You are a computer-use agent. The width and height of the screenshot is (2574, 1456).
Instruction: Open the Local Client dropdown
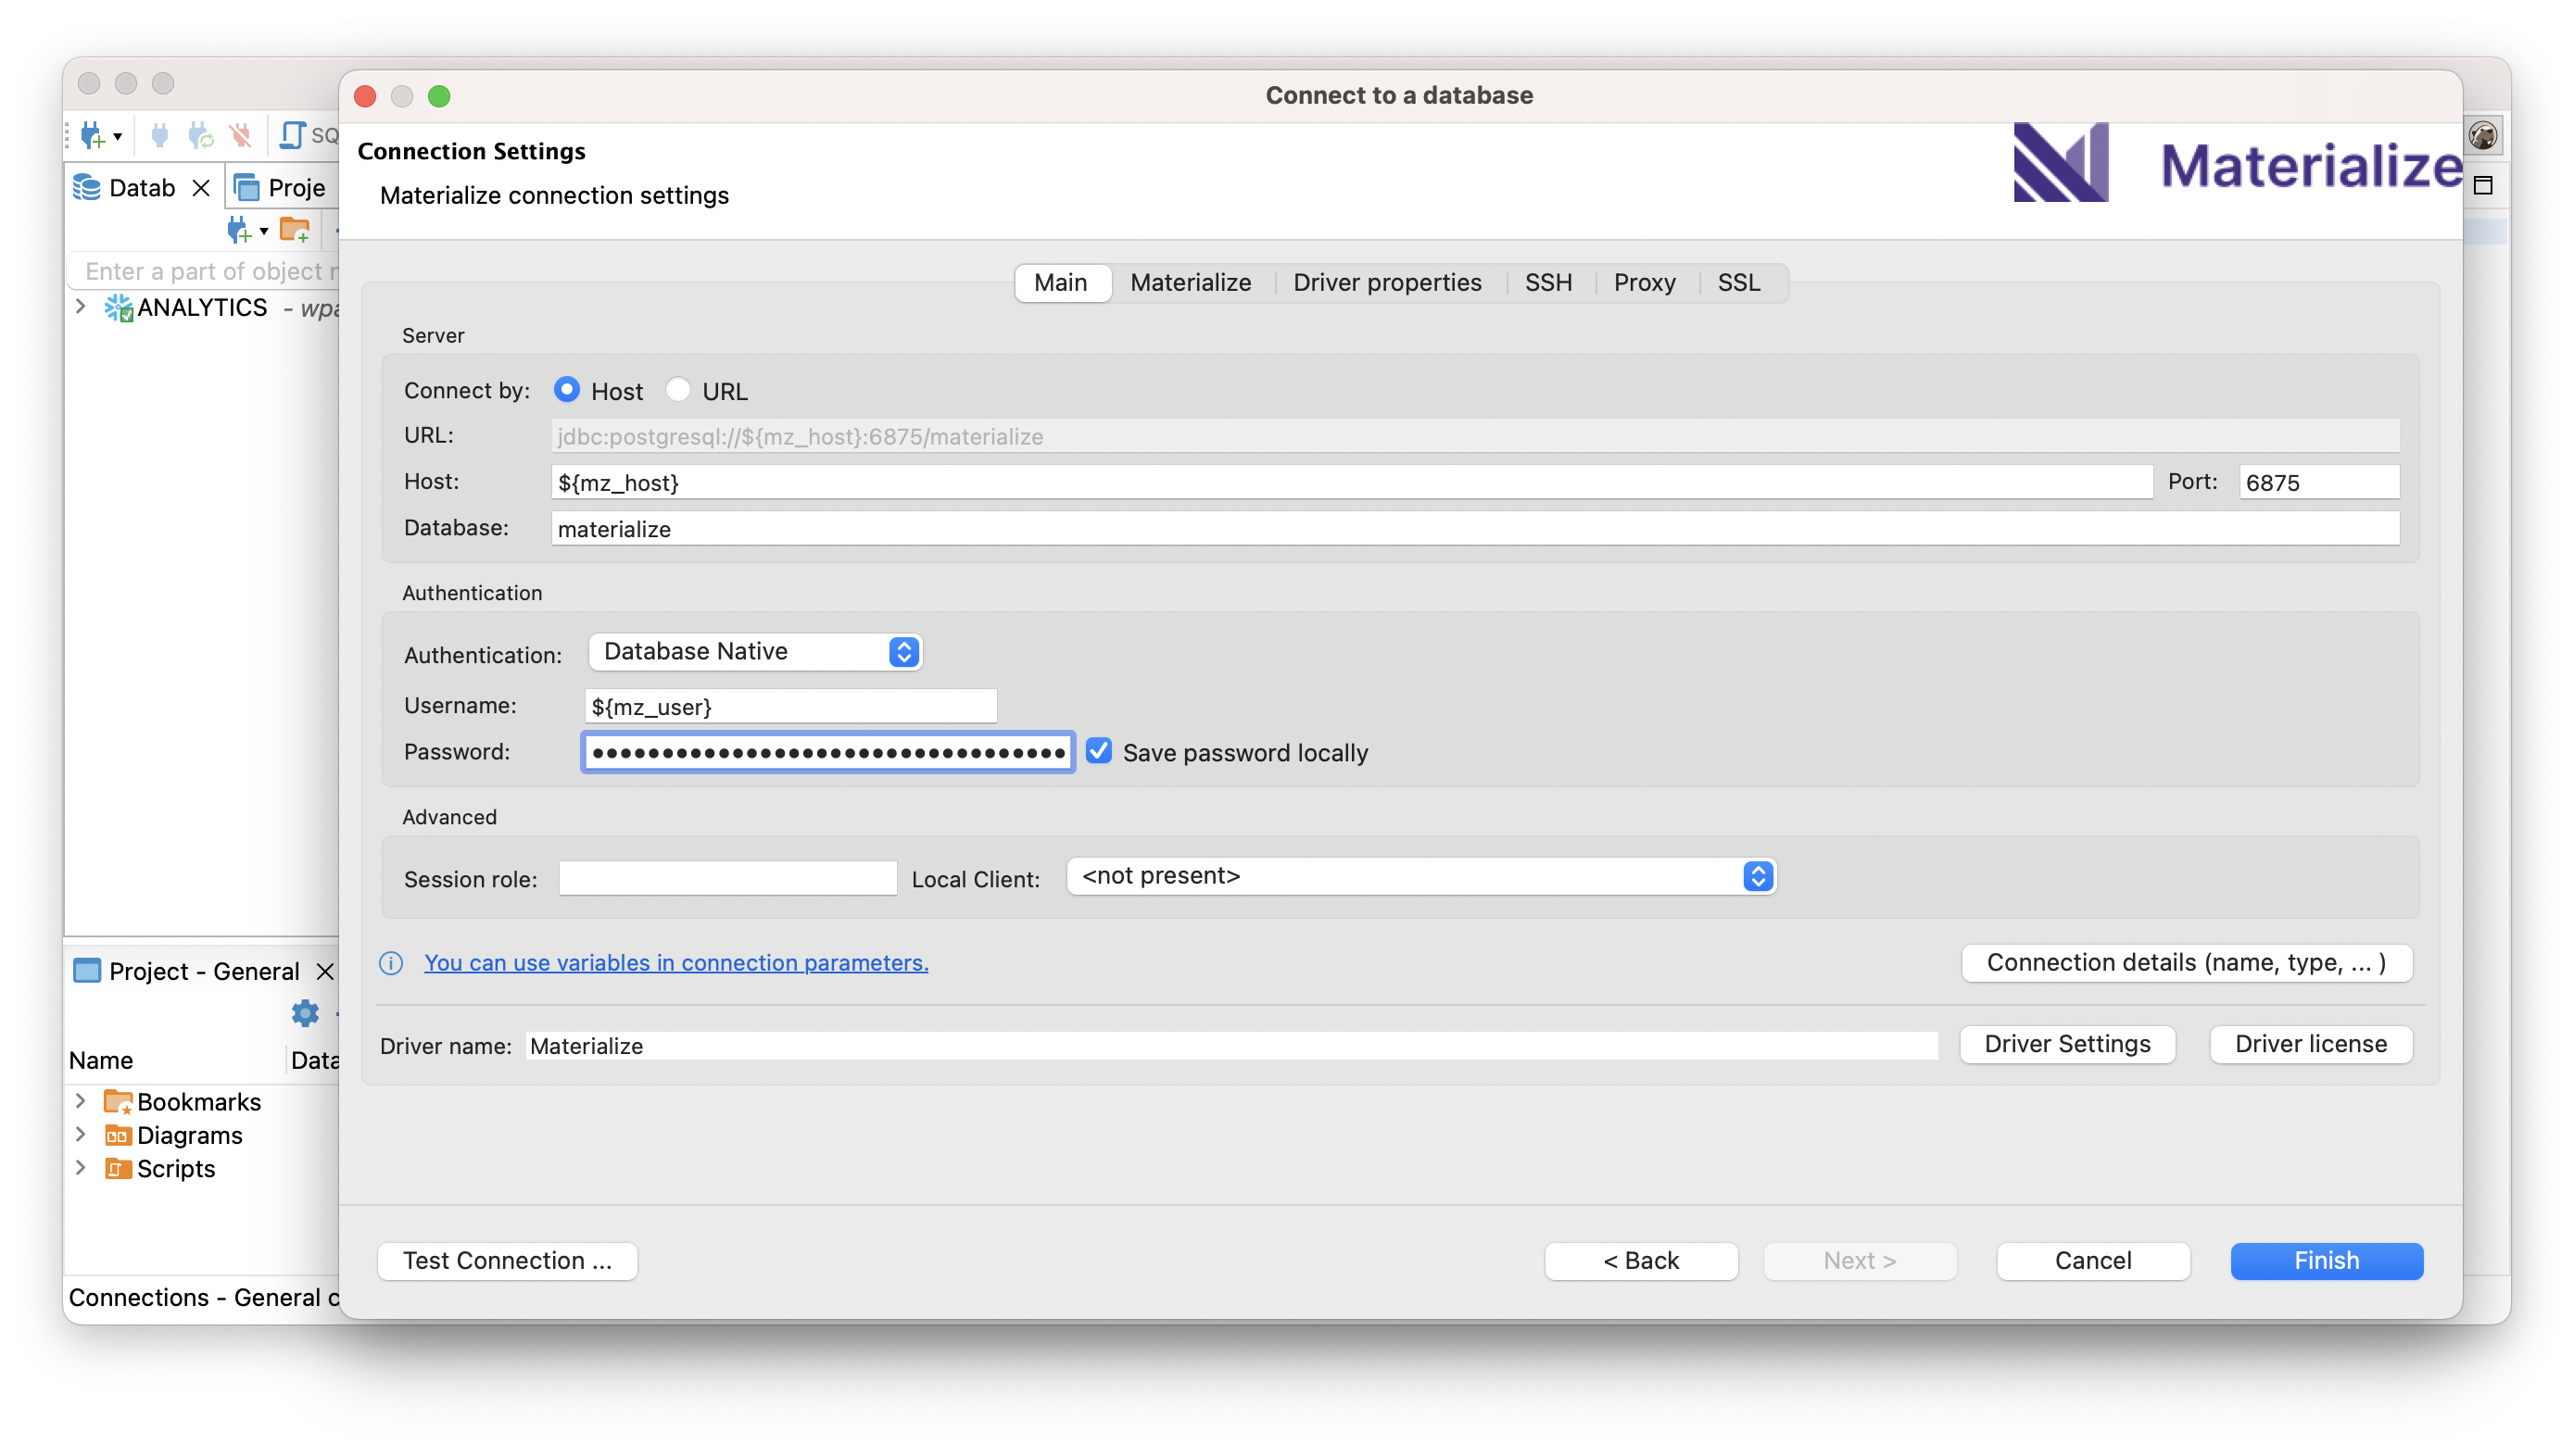click(1420, 876)
